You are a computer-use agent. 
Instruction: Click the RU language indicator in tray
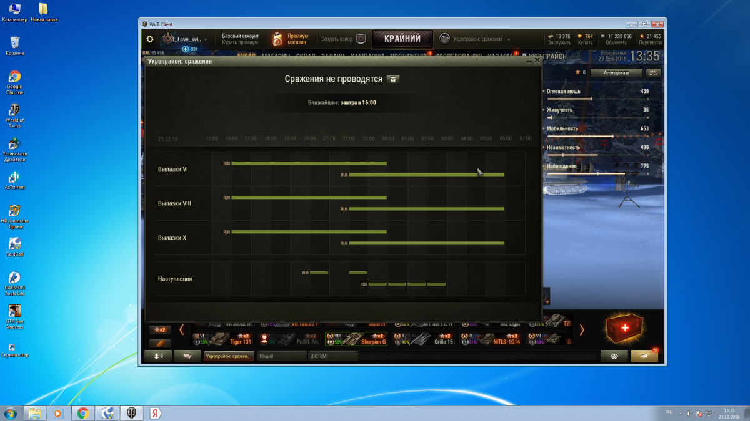[669, 412]
